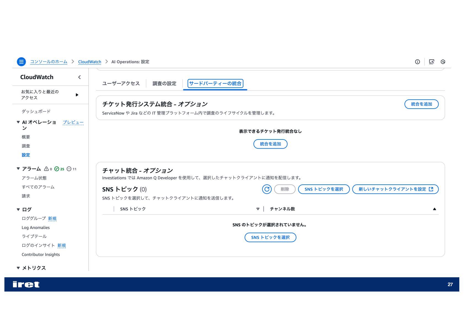The width and height of the screenshot is (464, 328).
Task: Refresh the SNS topic list
Action: [x=267, y=189]
